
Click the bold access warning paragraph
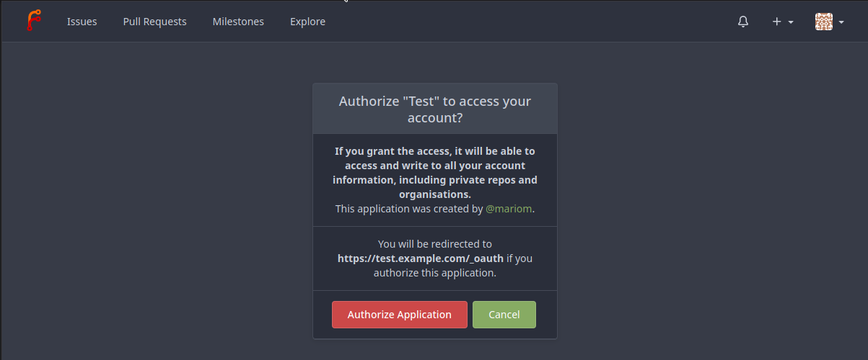pos(434,173)
